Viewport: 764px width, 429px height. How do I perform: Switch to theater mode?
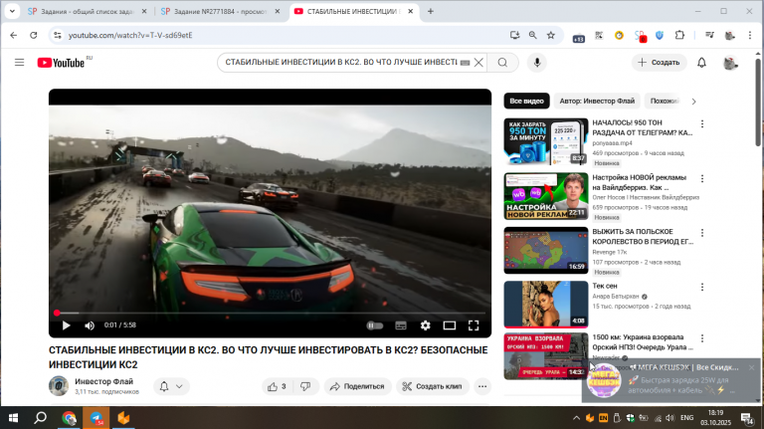(x=450, y=325)
